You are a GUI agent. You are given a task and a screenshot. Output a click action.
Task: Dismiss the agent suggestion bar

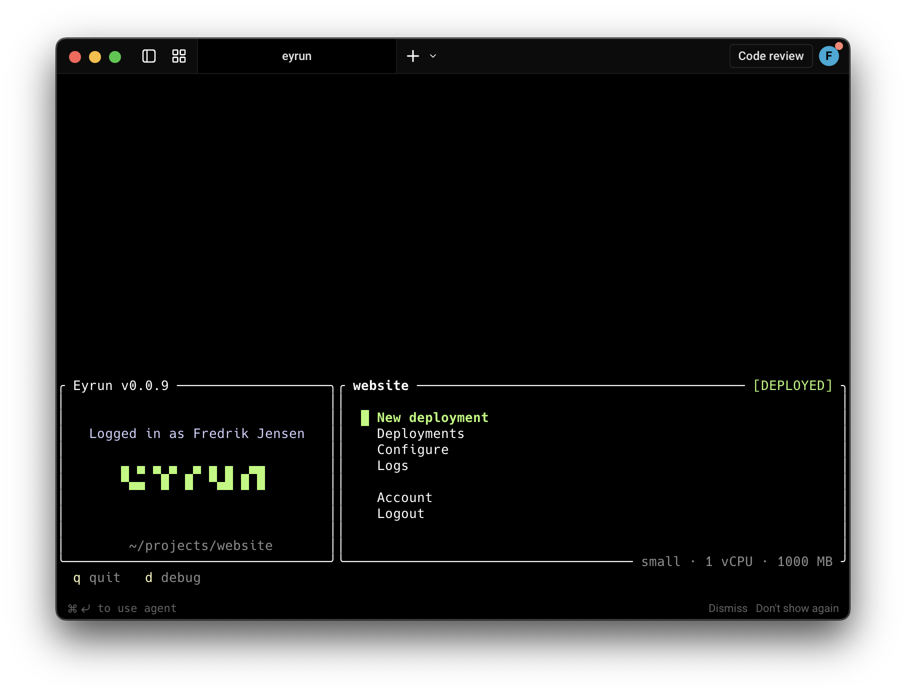(x=728, y=608)
